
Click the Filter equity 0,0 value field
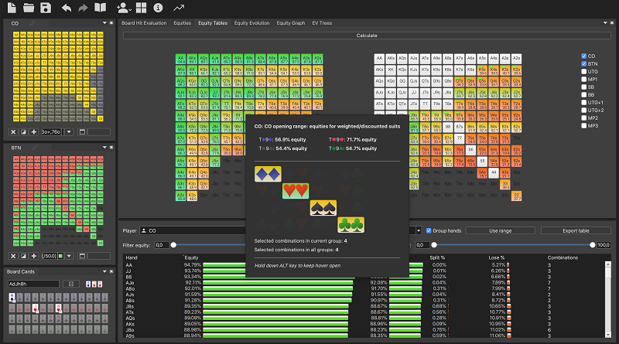[162, 245]
